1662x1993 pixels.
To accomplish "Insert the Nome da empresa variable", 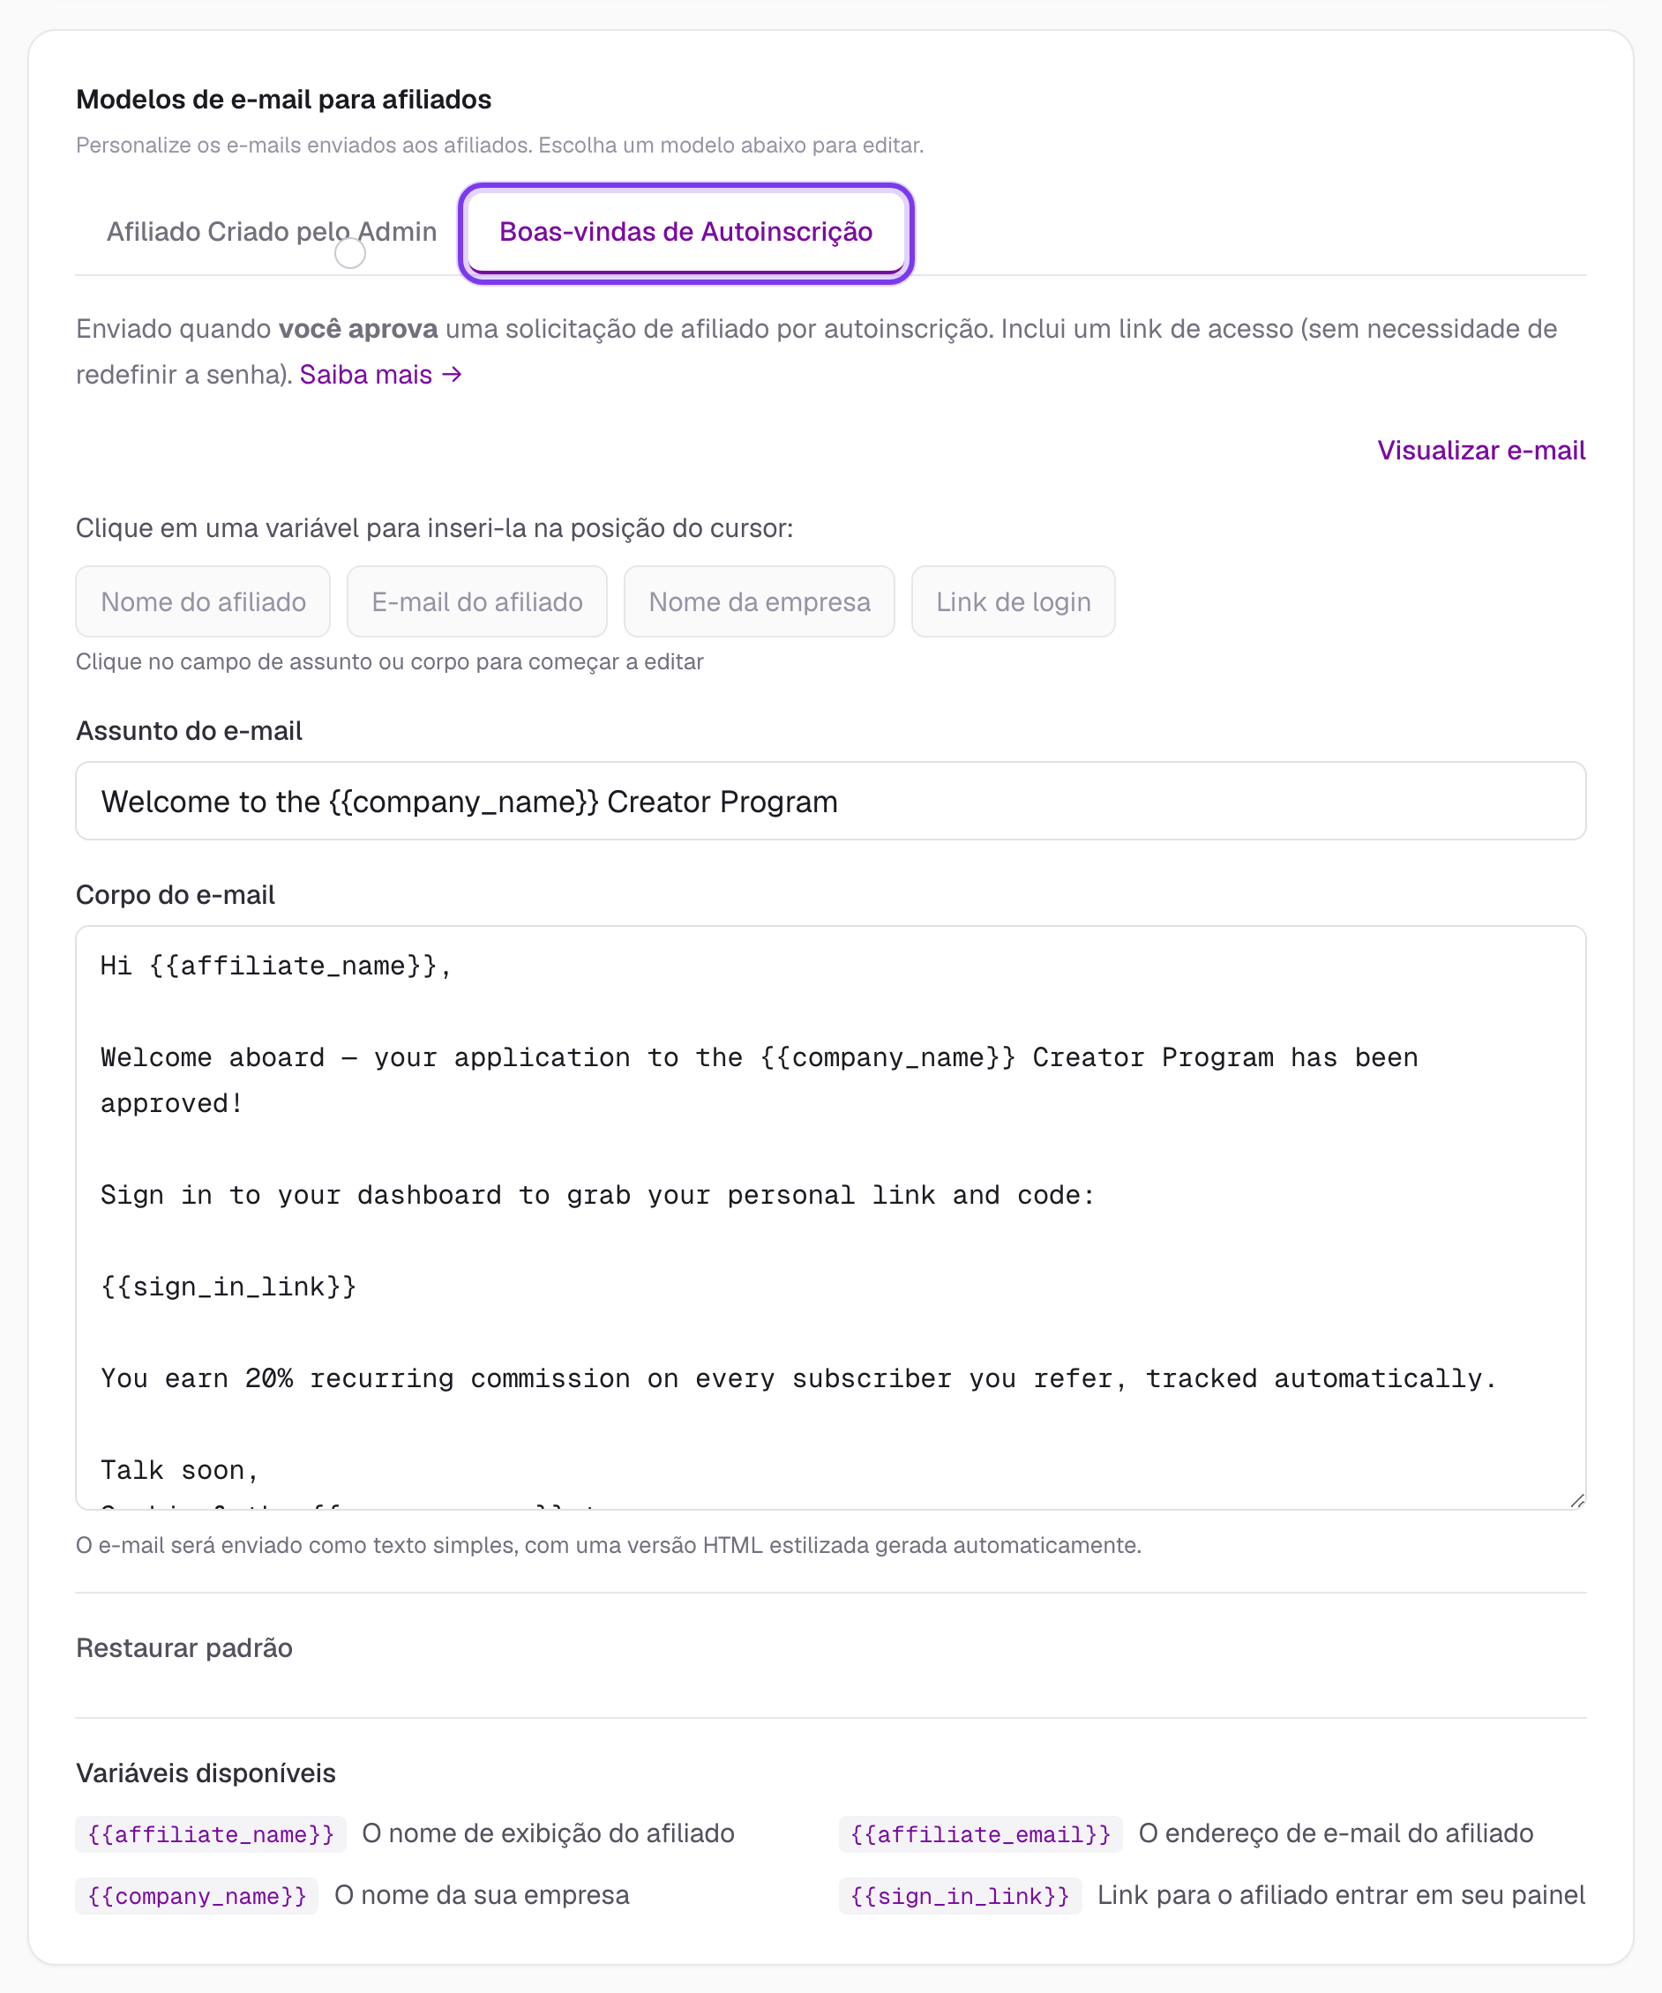I will [760, 601].
